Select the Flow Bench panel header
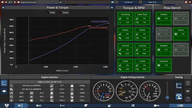Image resolution: width=192 pixels, height=108 pixels. point(172,8)
